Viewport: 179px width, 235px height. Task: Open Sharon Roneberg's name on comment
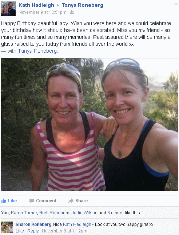point(33,224)
